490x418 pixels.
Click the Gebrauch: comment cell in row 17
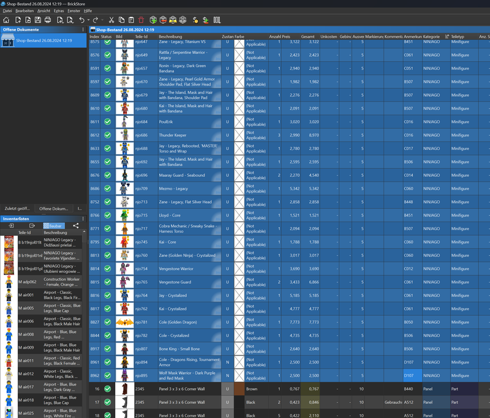tap(393, 402)
